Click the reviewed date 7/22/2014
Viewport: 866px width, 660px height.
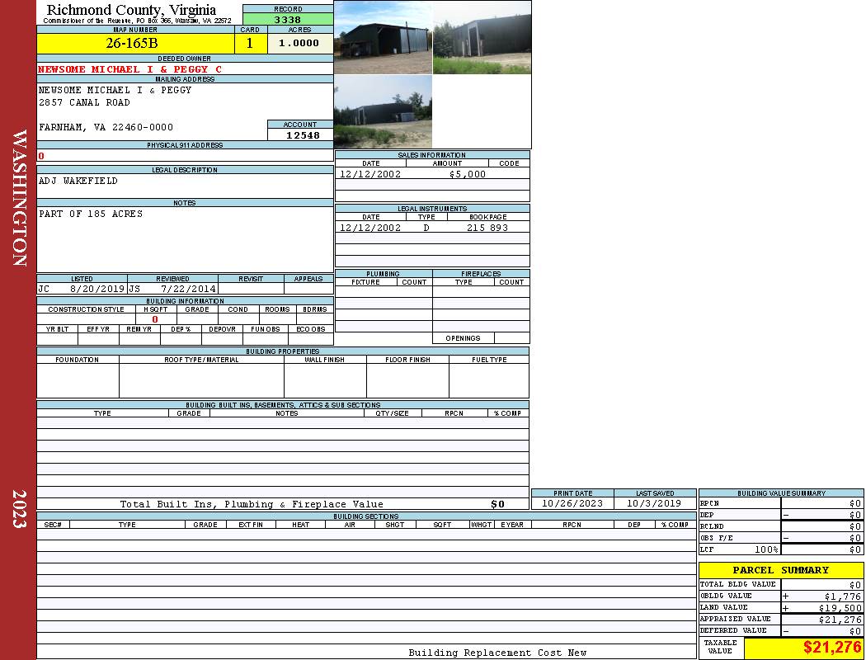pyautogui.click(x=188, y=290)
